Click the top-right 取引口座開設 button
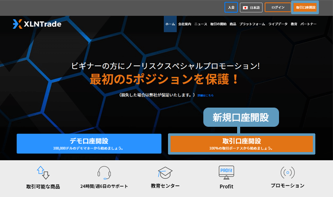The width and height of the screenshot is (333, 197). tap(305, 8)
